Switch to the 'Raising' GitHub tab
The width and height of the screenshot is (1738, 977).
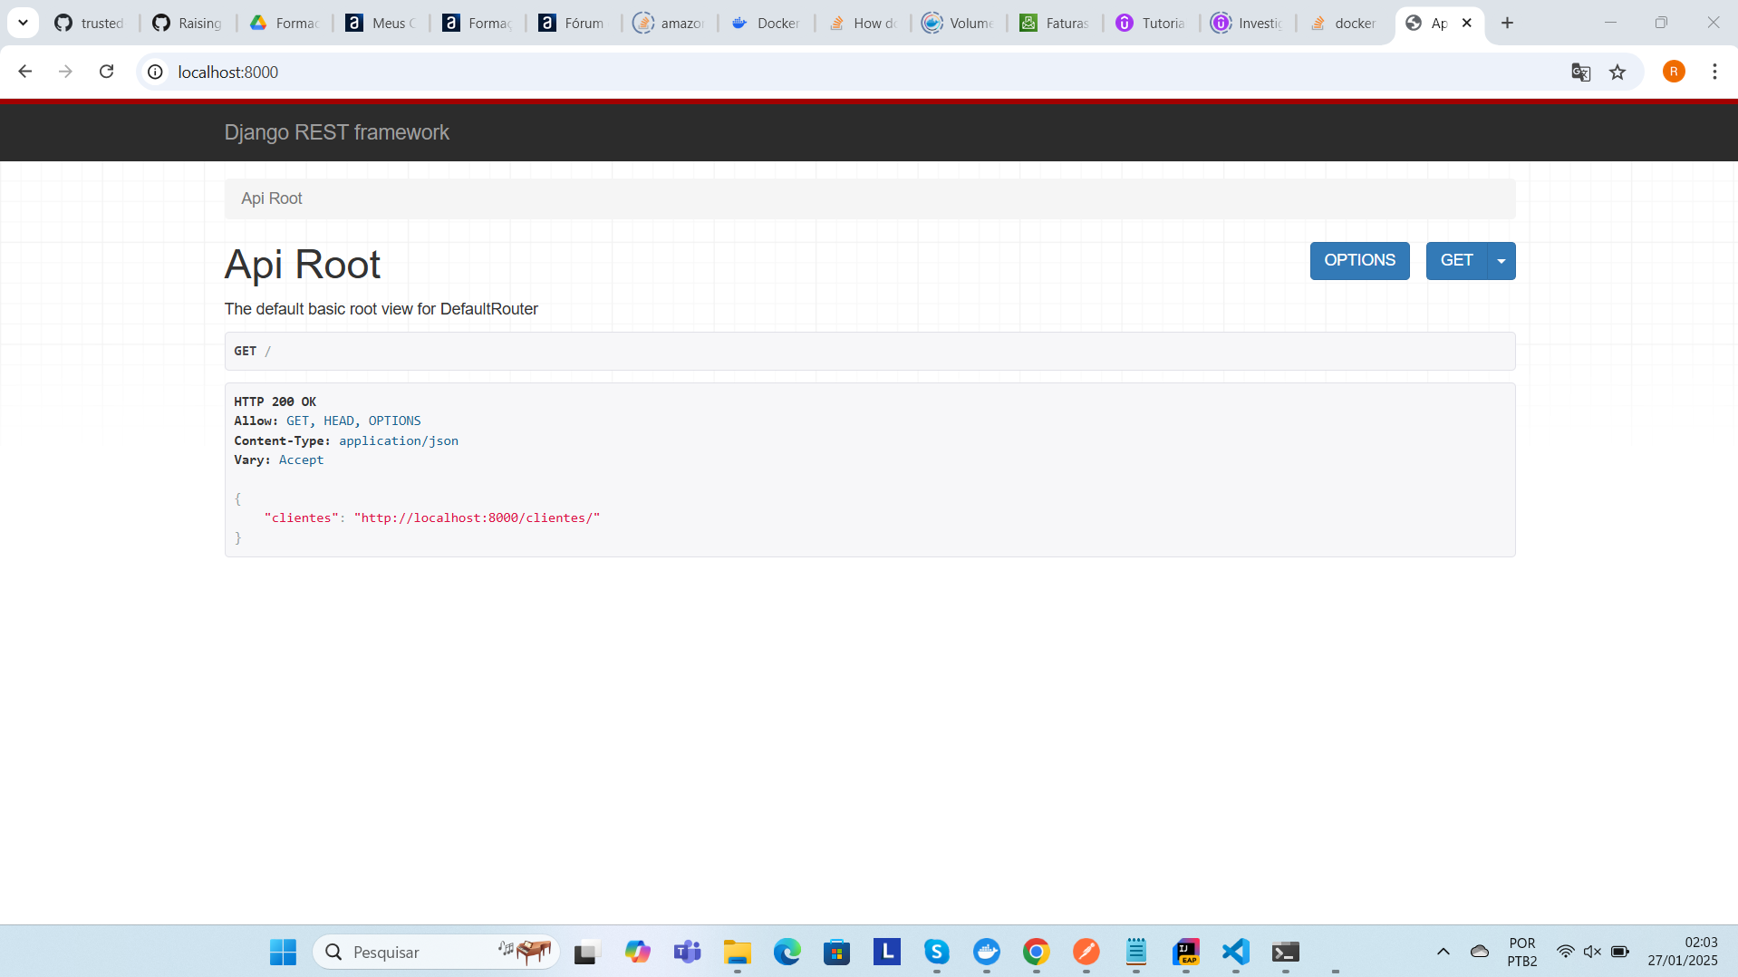point(188,23)
